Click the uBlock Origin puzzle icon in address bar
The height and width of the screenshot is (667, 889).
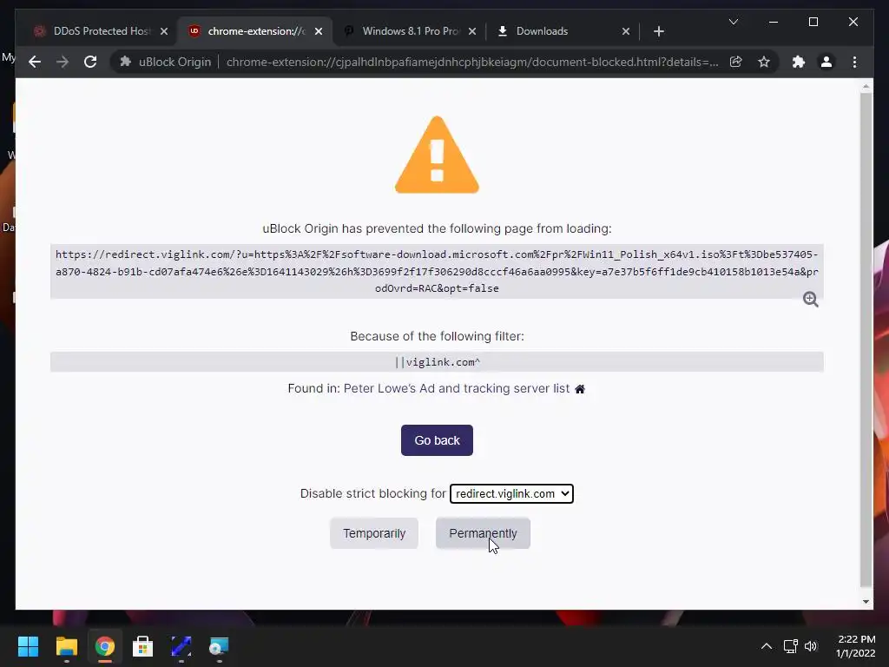pos(125,62)
